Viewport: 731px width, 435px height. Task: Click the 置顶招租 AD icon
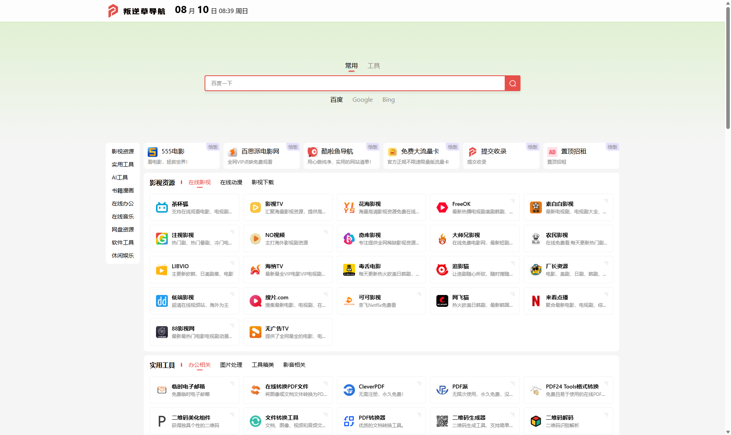(x=552, y=152)
